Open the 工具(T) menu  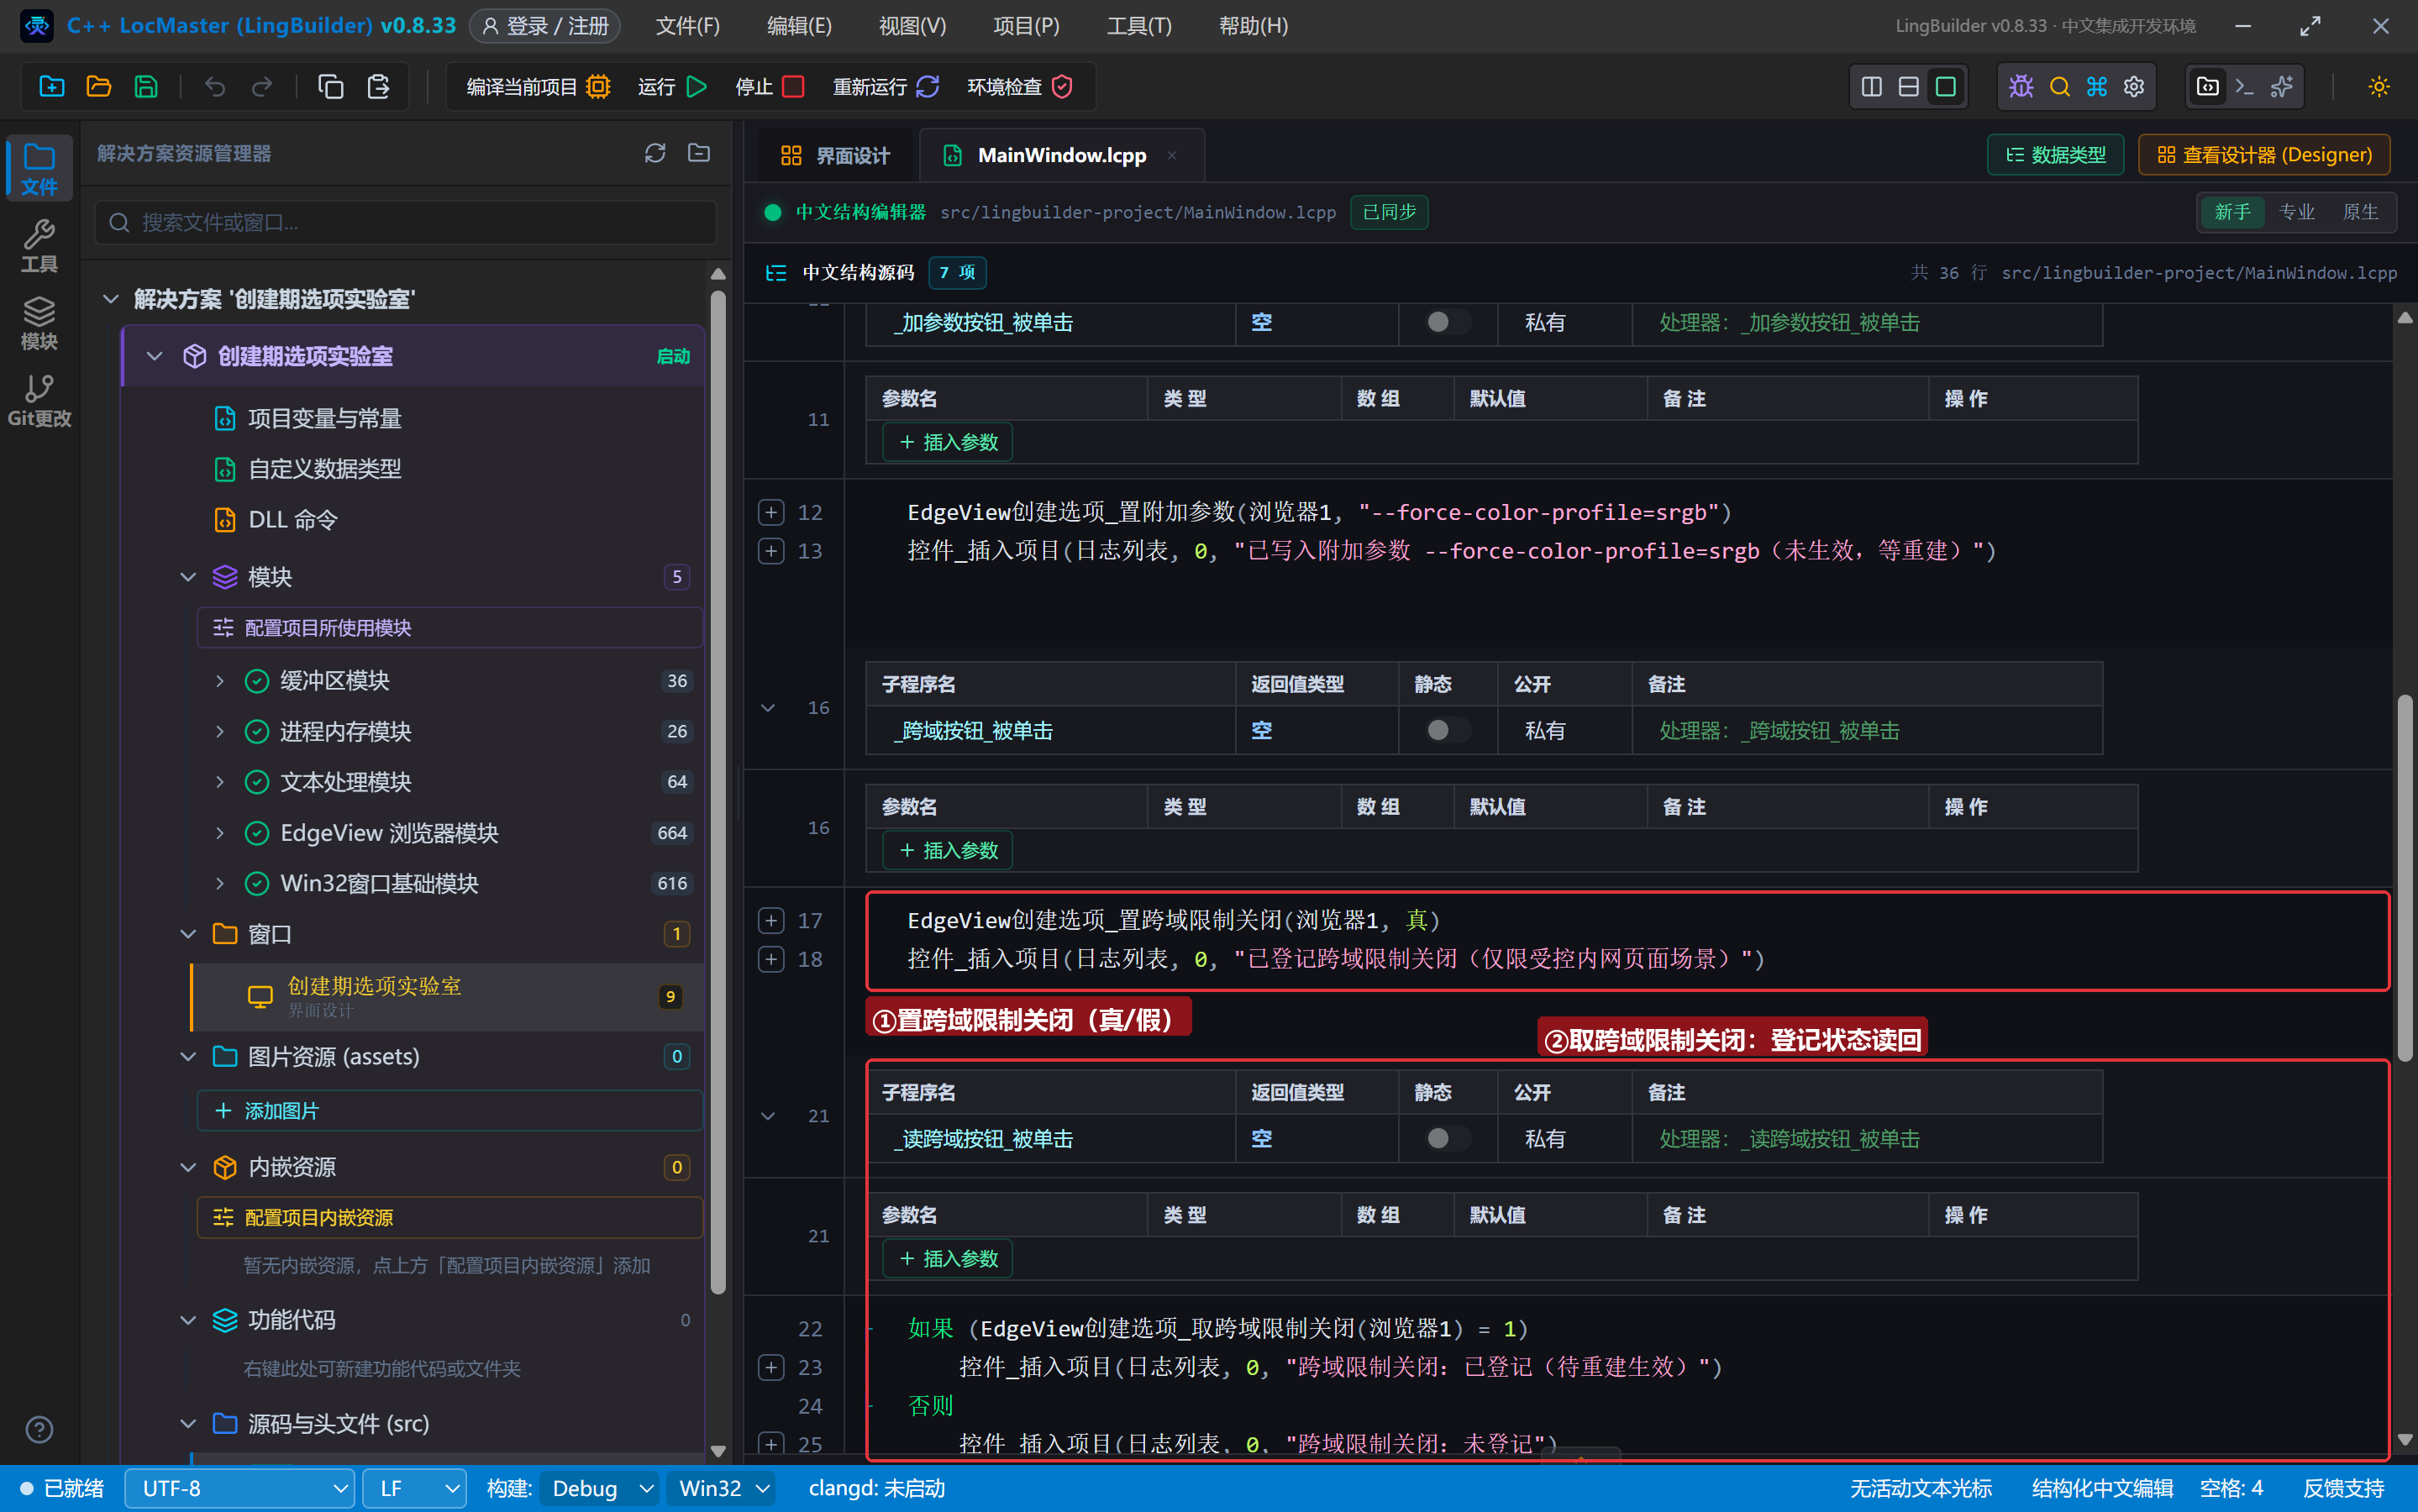click(x=1138, y=26)
